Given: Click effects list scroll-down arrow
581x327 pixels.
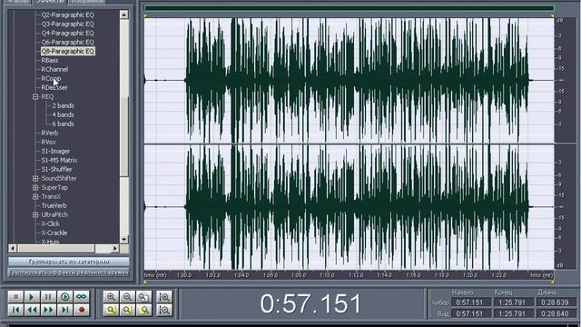Looking at the screenshot, I should click(123, 239).
